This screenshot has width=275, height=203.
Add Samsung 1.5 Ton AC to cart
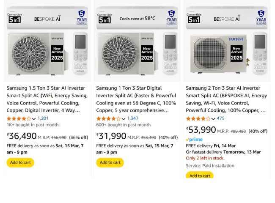tap(20, 162)
